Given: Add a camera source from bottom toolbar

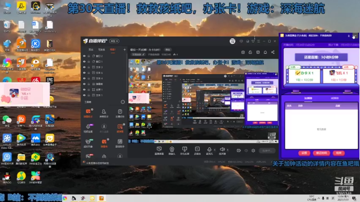Looking at the screenshot, I should coord(172,150).
